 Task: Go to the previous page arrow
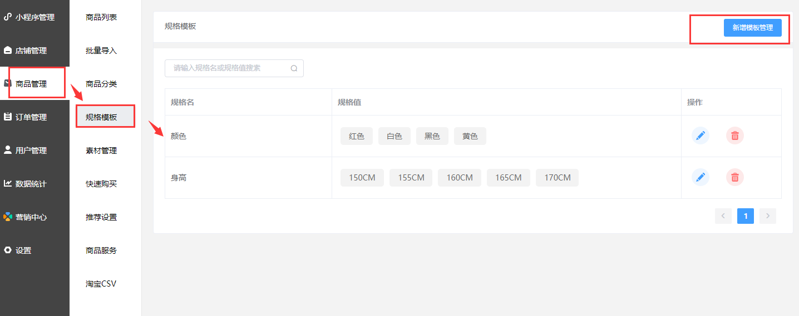[x=723, y=216]
